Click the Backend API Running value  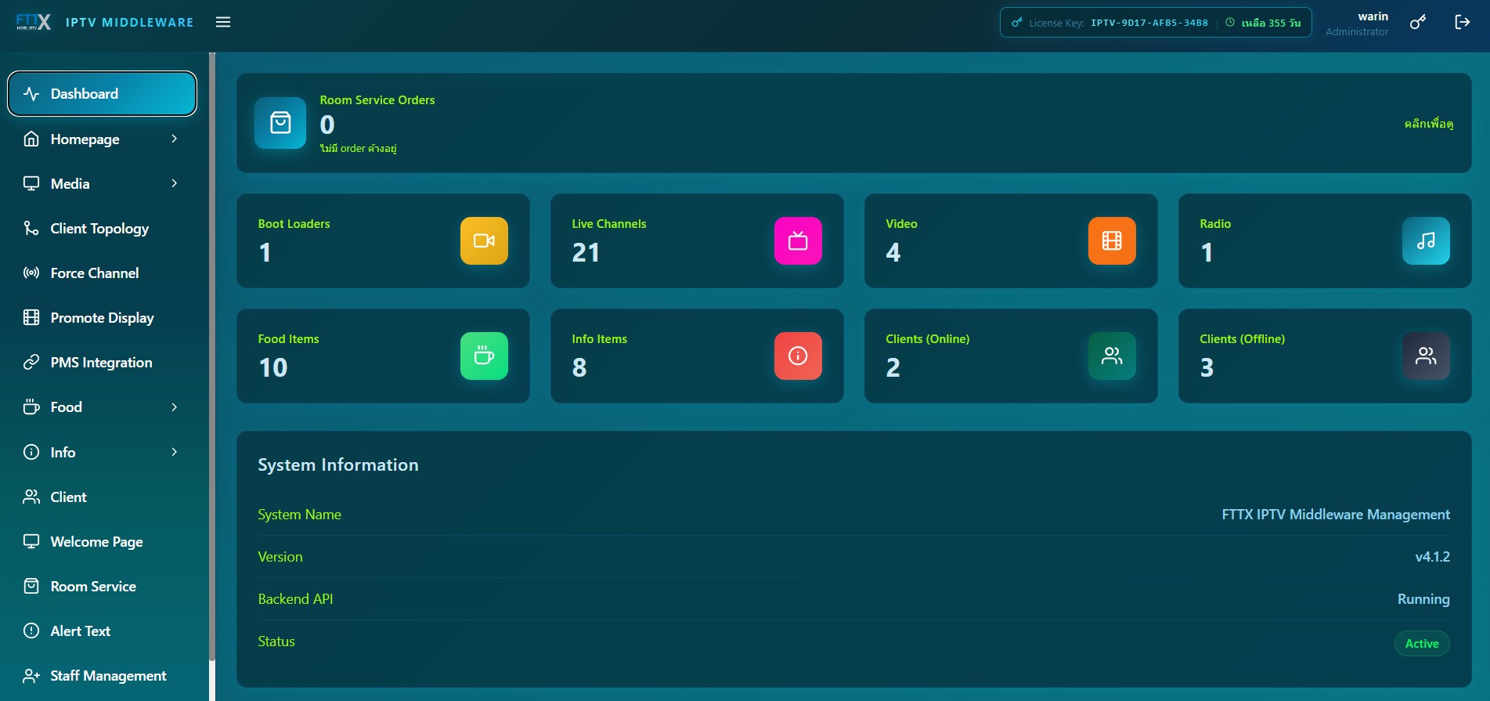[x=1423, y=599]
